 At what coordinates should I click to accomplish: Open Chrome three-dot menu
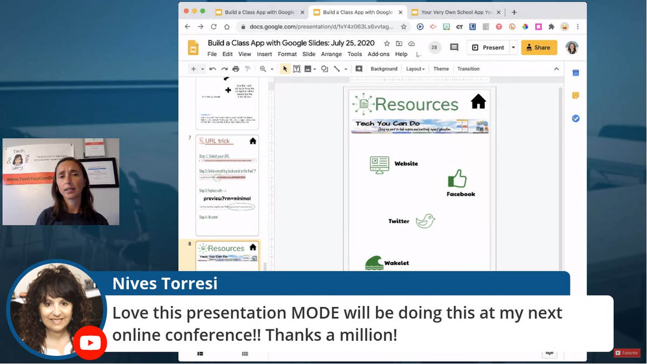[x=578, y=26]
